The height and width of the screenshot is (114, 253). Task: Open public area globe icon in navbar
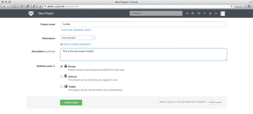pos(187,13)
